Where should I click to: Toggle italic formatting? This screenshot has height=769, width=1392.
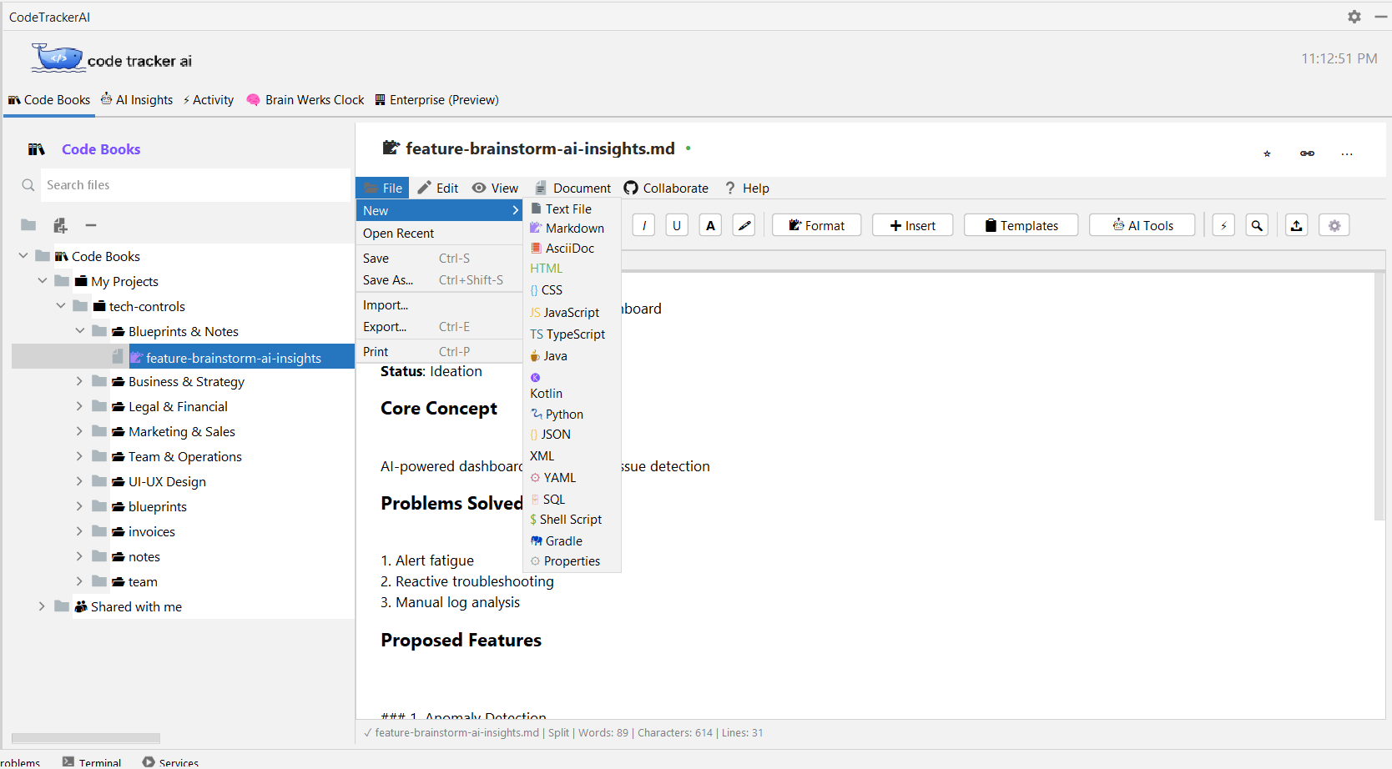click(x=643, y=224)
